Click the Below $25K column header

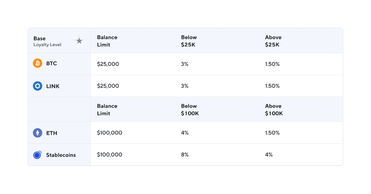tap(189, 41)
